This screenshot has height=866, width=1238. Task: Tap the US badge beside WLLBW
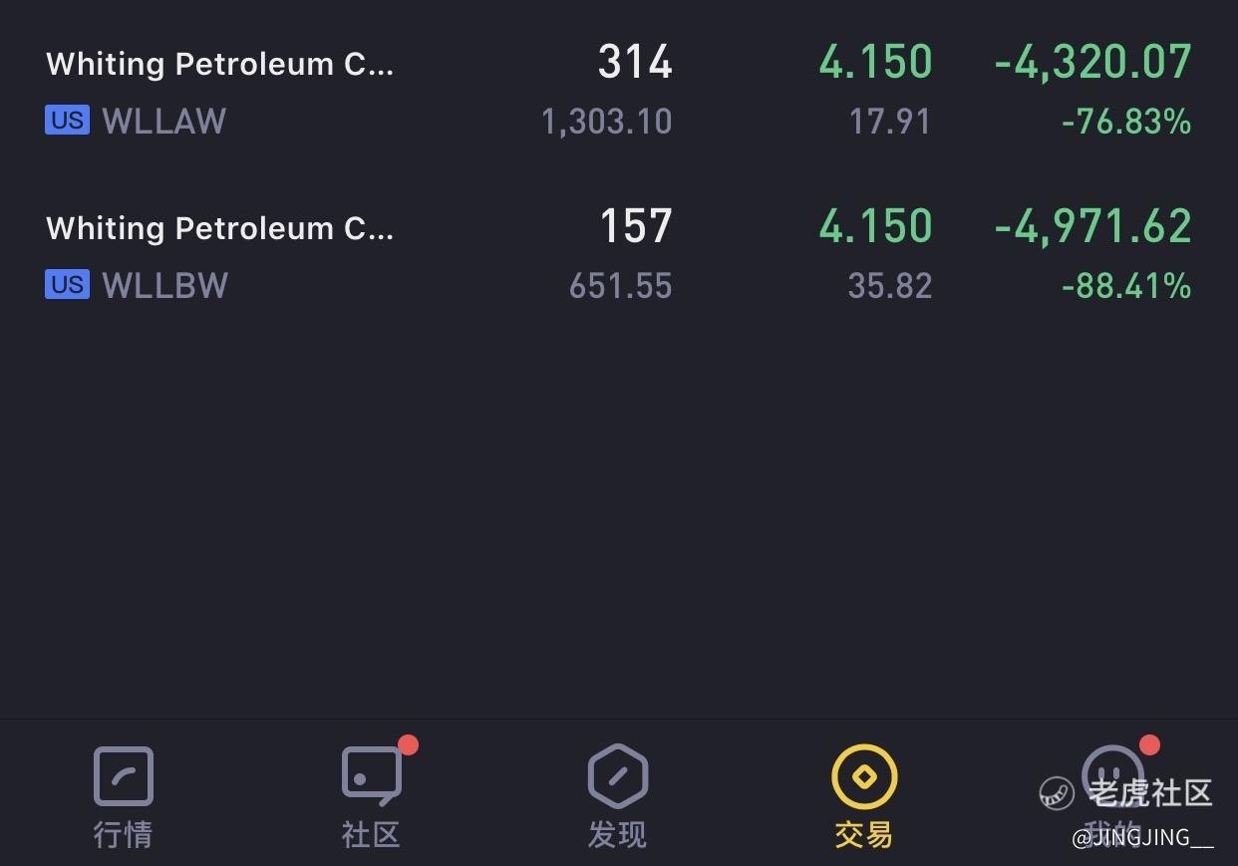[x=67, y=285]
